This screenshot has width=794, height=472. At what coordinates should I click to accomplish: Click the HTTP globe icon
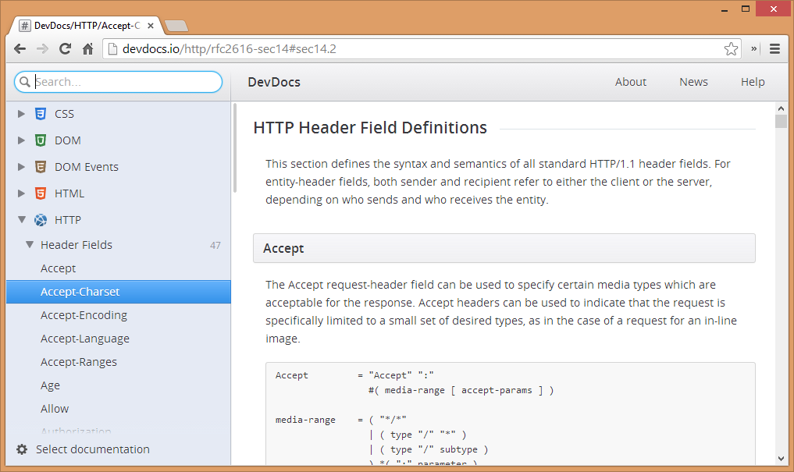tap(41, 220)
